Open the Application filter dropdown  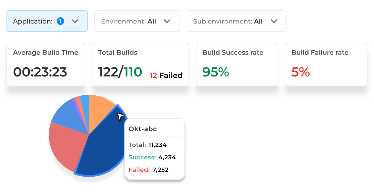pos(47,21)
